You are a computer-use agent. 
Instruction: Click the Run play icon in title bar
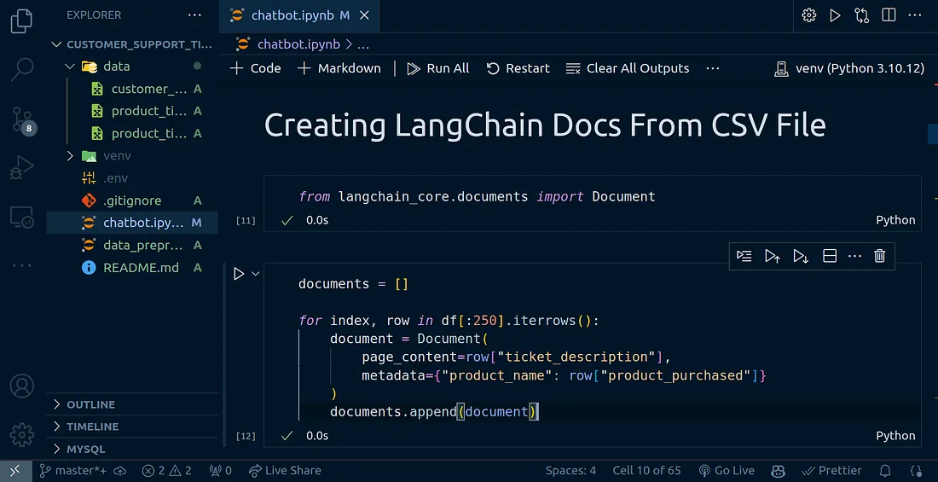click(835, 15)
